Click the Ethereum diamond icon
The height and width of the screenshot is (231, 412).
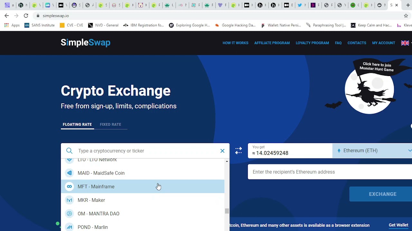339,151
